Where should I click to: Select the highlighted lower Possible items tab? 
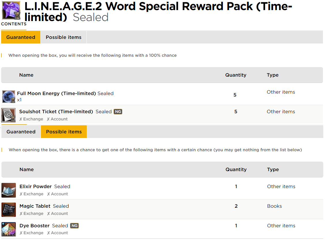(x=64, y=132)
